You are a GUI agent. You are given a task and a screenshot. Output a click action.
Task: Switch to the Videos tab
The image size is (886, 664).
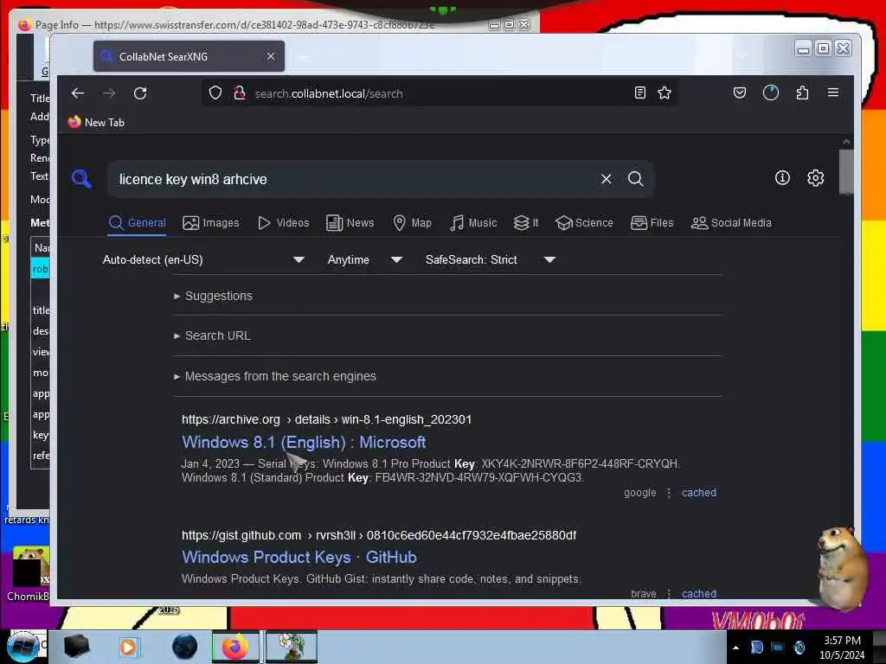pyautogui.click(x=283, y=223)
